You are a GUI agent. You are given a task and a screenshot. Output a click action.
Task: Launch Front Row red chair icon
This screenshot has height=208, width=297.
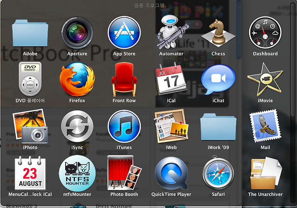point(124,79)
